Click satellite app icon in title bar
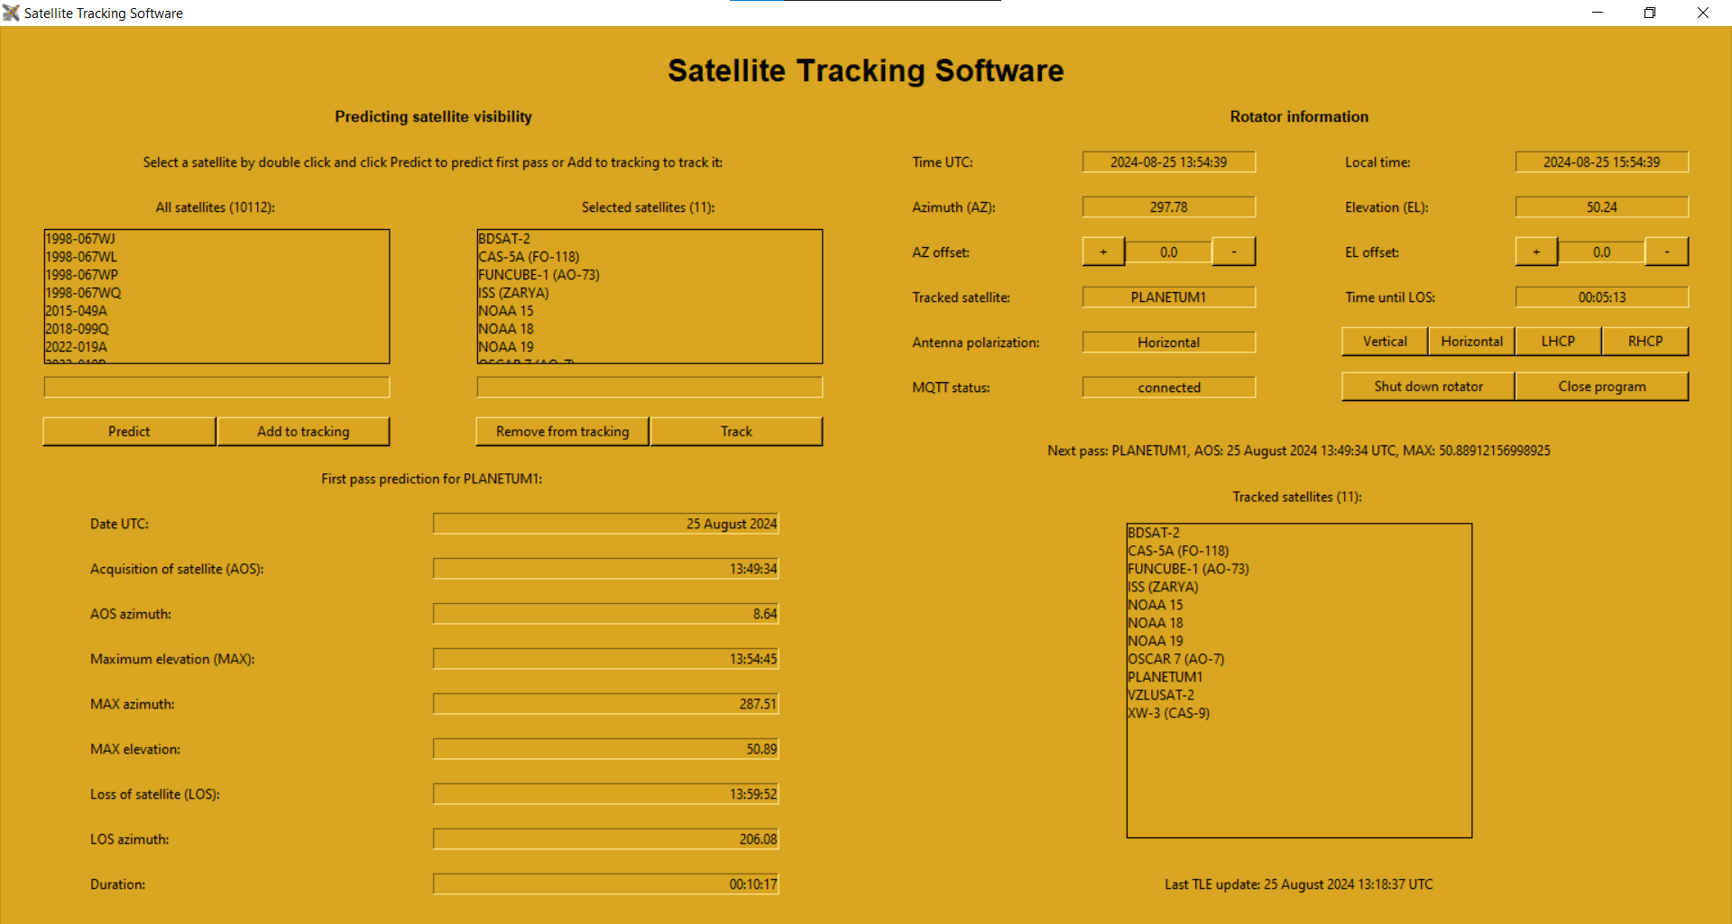This screenshot has height=924, width=1732. tap(11, 13)
